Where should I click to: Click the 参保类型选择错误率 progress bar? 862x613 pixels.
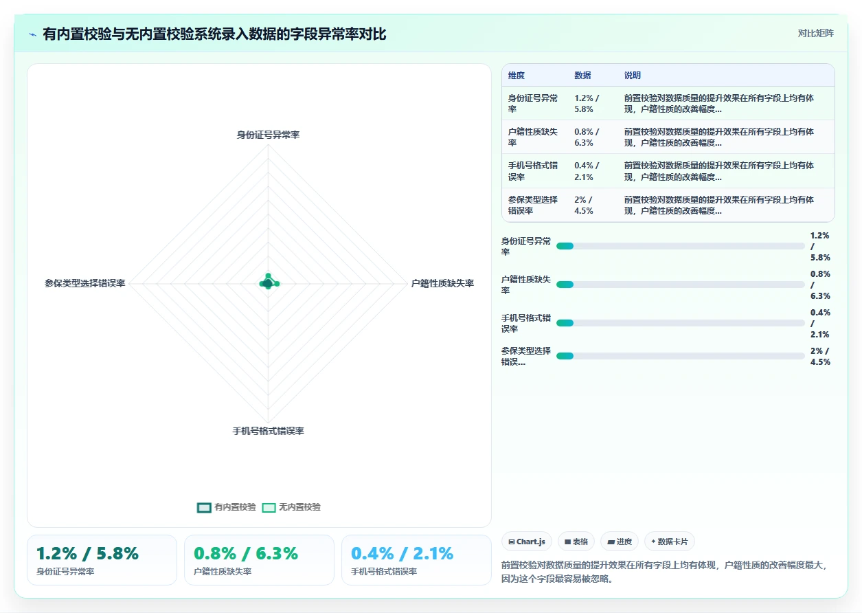click(680, 356)
